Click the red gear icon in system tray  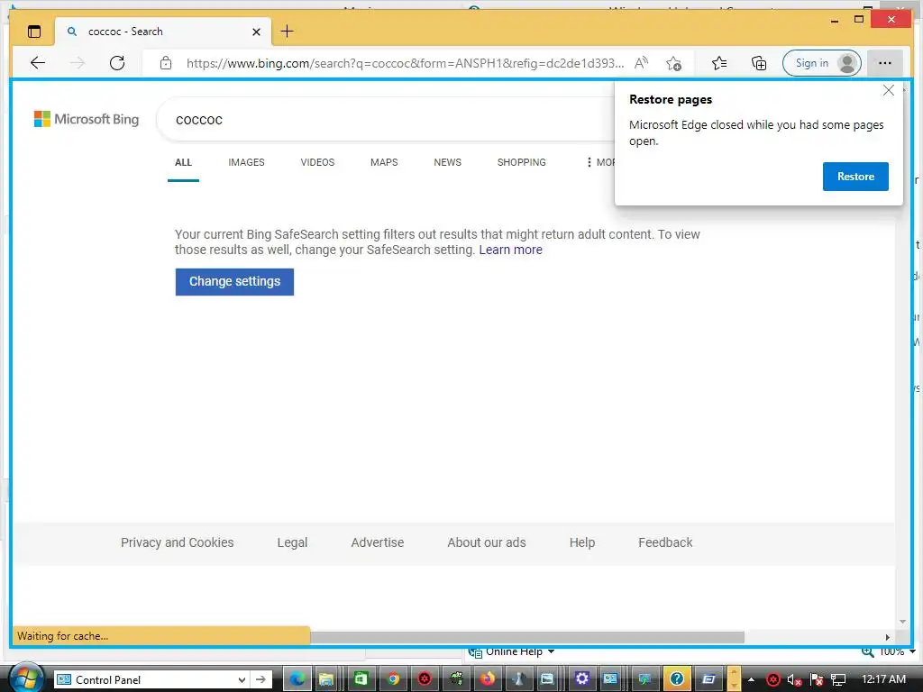(772, 680)
